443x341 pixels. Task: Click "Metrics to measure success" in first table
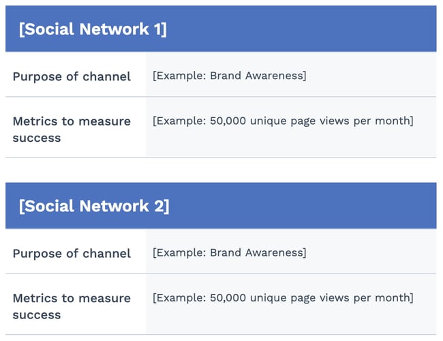tap(72, 129)
